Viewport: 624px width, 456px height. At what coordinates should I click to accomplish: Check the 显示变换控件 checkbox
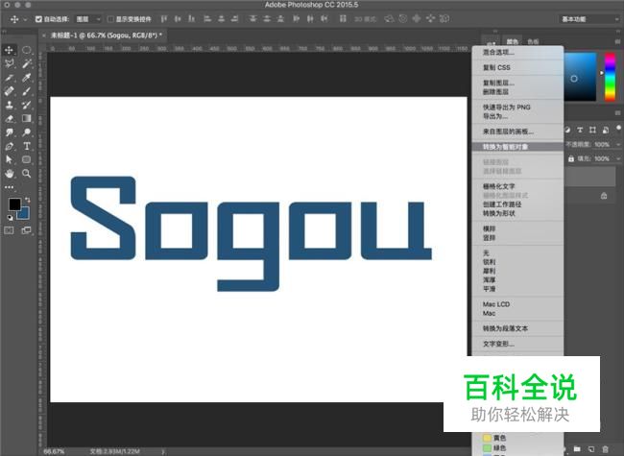pyautogui.click(x=111, y=19)
